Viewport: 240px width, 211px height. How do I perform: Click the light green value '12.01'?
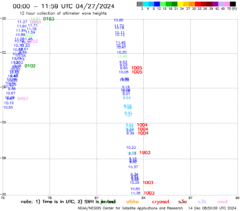[29, 36]
